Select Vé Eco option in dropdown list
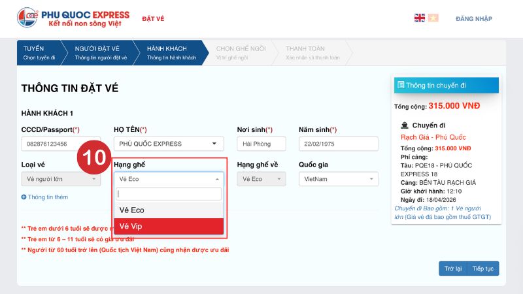523x294 pixels. click(x=169, y=210)
